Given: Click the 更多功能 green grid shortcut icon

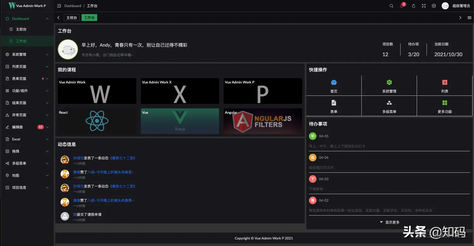Looking at the screenshot, I should click(x=445, y=103).
